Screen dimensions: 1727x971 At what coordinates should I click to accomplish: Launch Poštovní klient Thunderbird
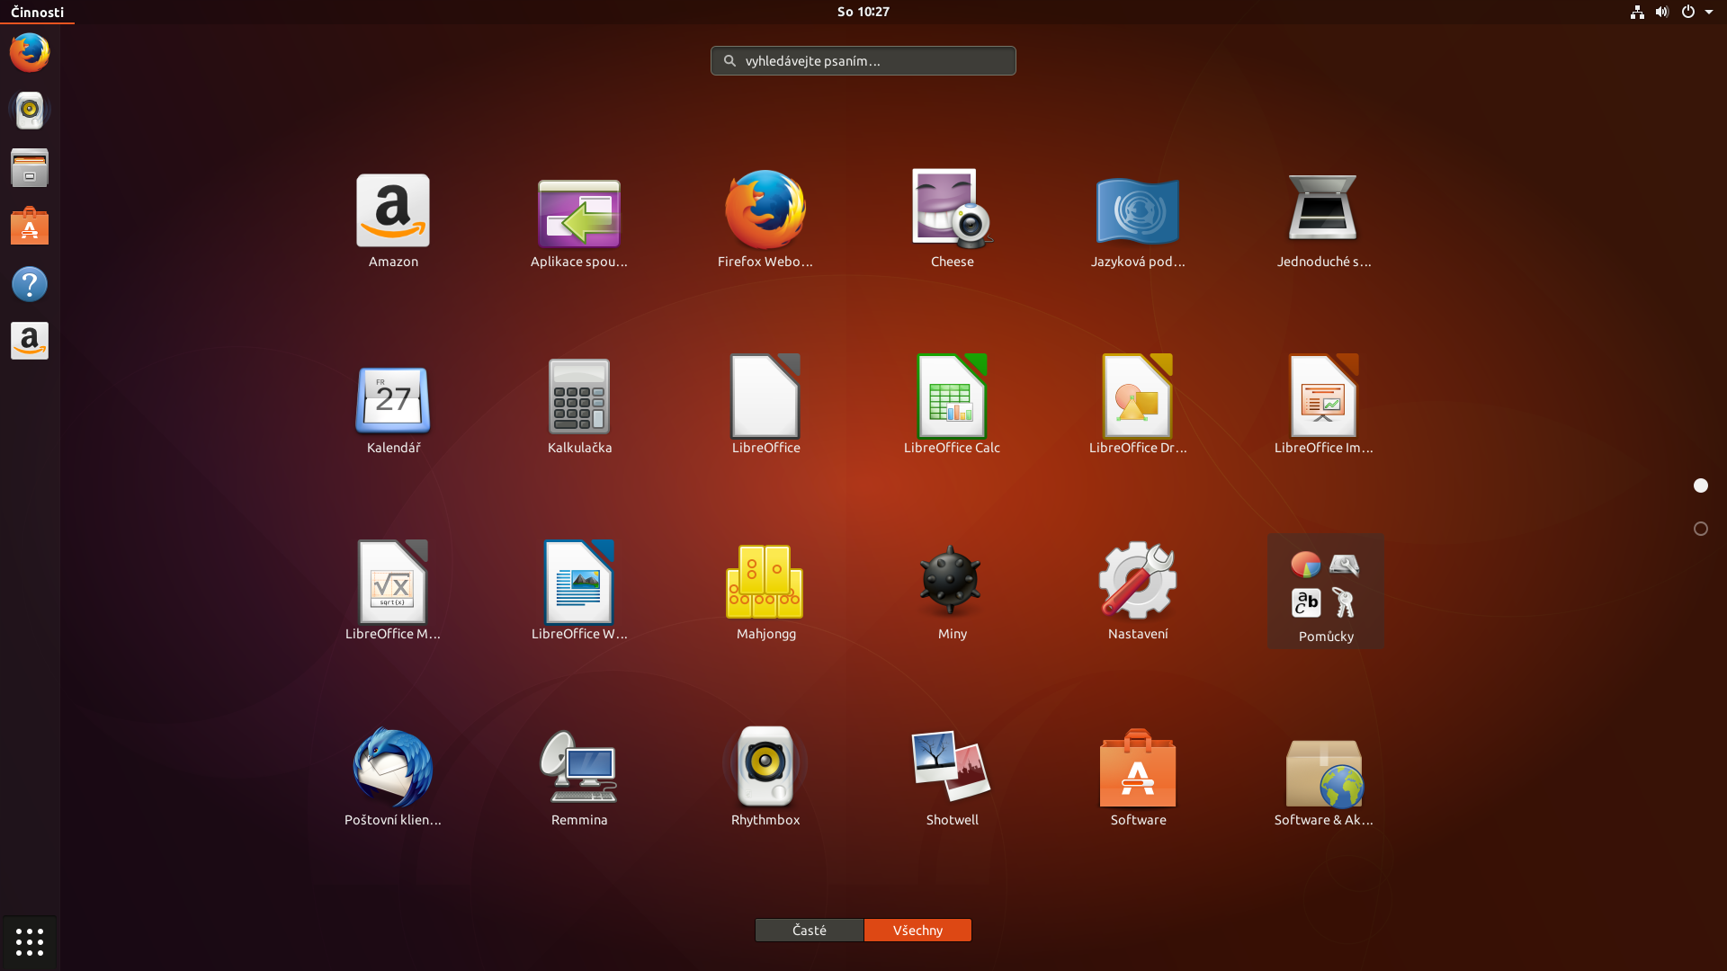click(x=393, y=779)
